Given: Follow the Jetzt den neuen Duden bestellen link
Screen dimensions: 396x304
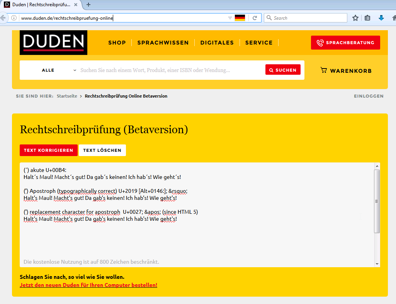Looking at the screenshot, I should point(88,285).
